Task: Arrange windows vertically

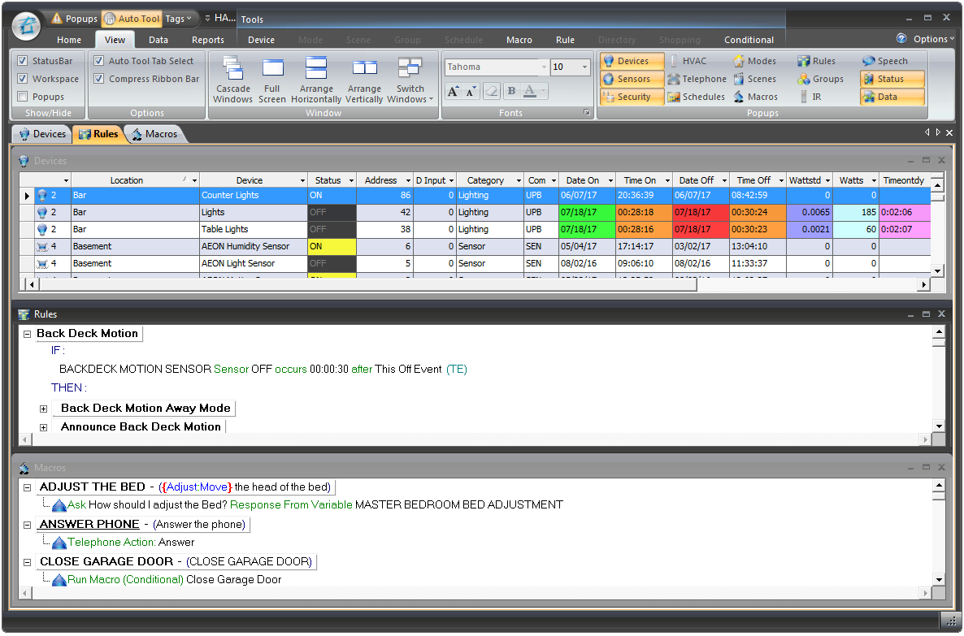Action: tap(364, 80)
